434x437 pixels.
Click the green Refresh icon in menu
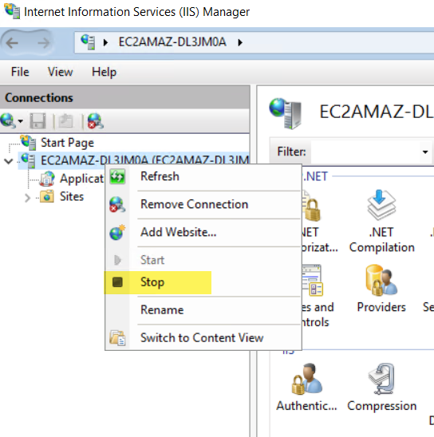pyautogui.click(x=117, y=176)
